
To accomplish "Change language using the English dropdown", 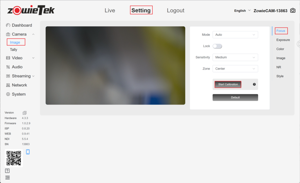I will [x=242, y=11].
